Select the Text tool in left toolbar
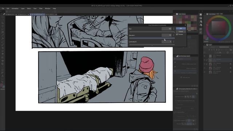233x131 pixels. click(3, 76)
